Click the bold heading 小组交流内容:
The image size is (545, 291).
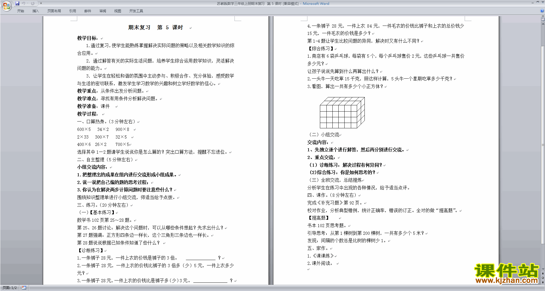tap(92, 167)
